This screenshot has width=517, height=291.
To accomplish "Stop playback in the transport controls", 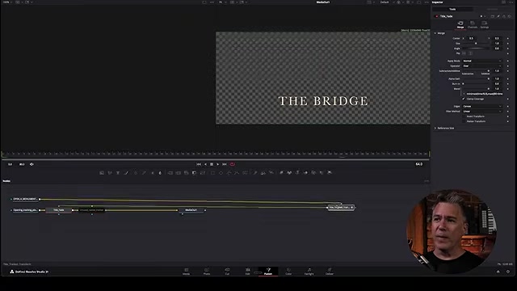I will pos(212,164).
